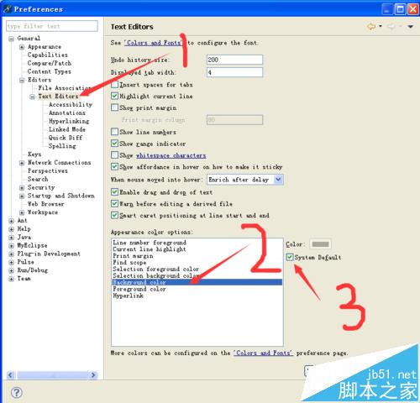Toggle Show affordance in hover checkbox

(114, 167)
